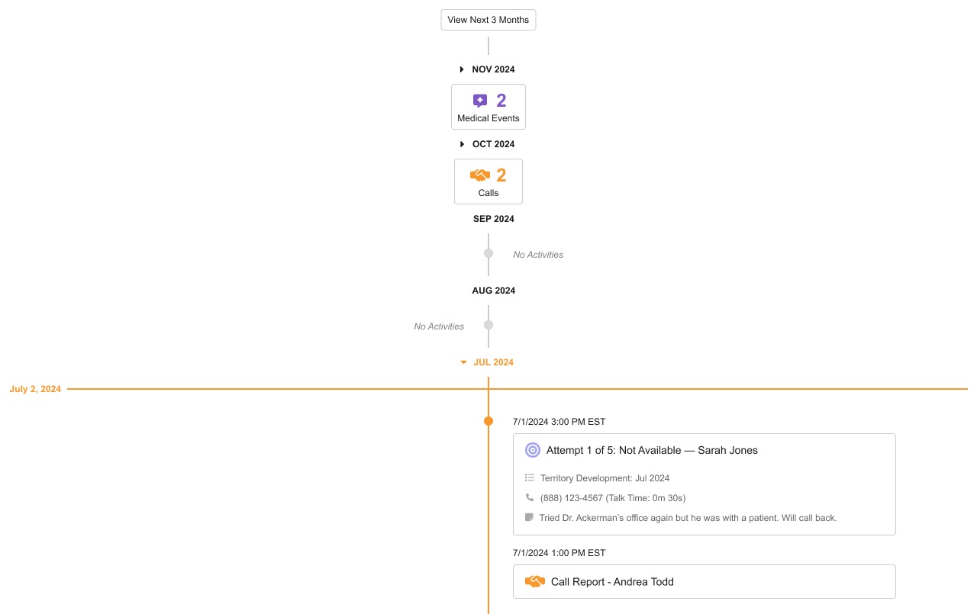Image resolution: width=977 pixels, height=614 pixels.
Task: Open the Calls summary card for October
Action: 488,182
